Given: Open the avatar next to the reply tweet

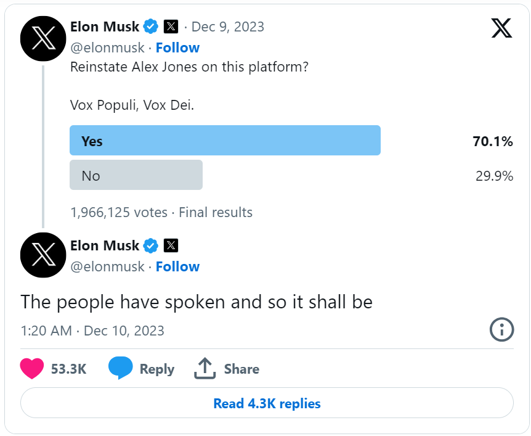Looking at the screenshot, I should [43, 255].
